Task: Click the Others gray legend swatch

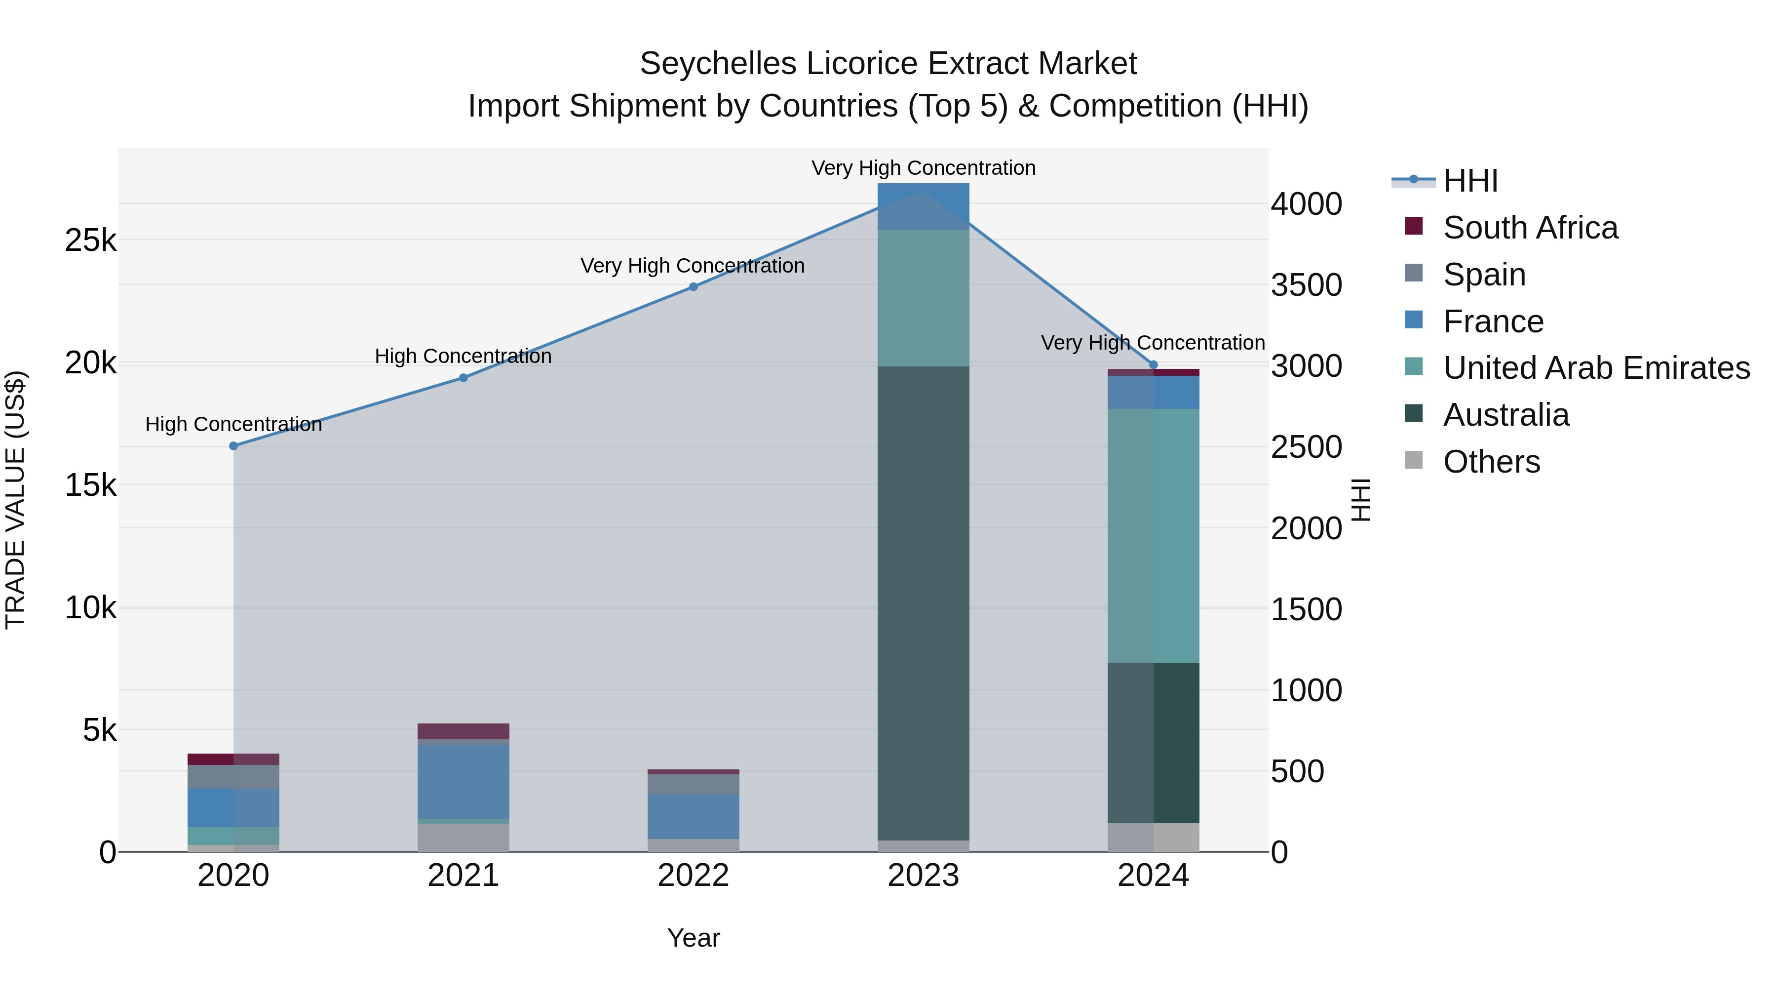Action: pyautogui.click(x=1414, y=460)
